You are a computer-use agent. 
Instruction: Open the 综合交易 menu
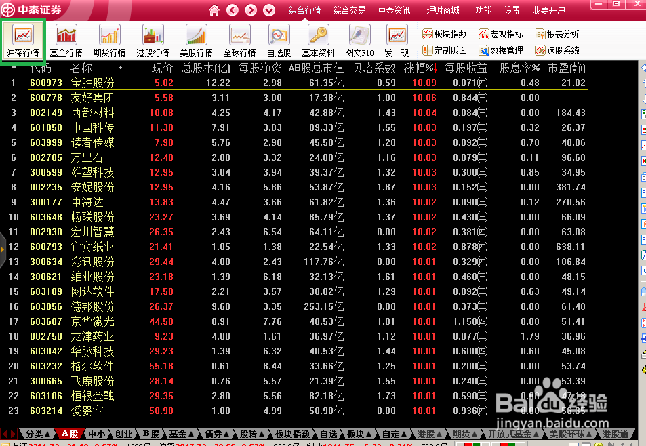(349, 10)
